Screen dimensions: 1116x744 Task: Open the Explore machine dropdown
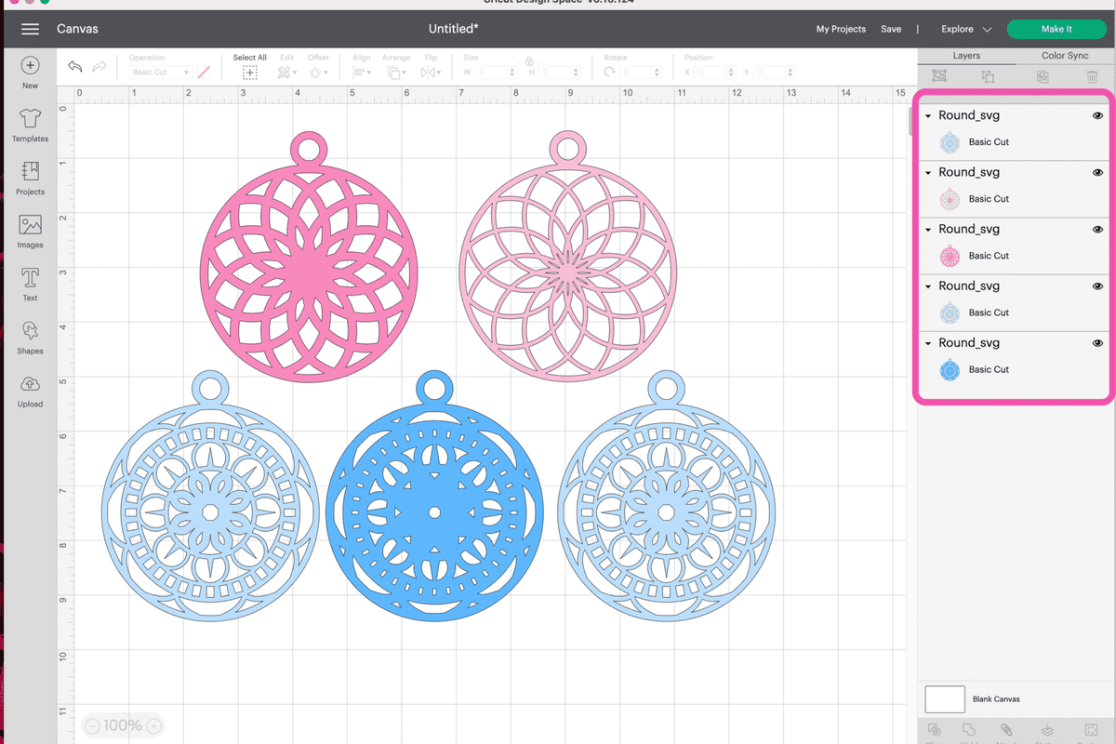click(966, 29)
